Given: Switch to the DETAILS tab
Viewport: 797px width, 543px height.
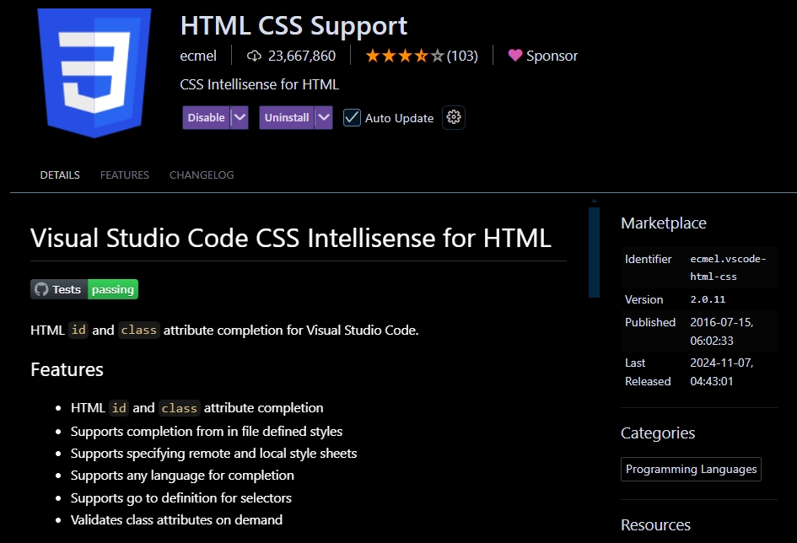Looking at the screenshot, I should [60, 175].
